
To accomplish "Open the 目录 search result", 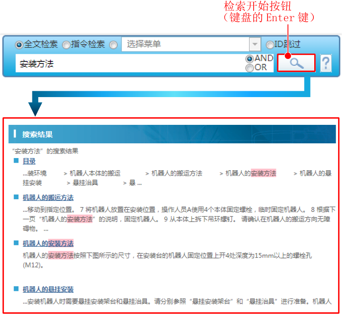I will click(x=29, y=161).
